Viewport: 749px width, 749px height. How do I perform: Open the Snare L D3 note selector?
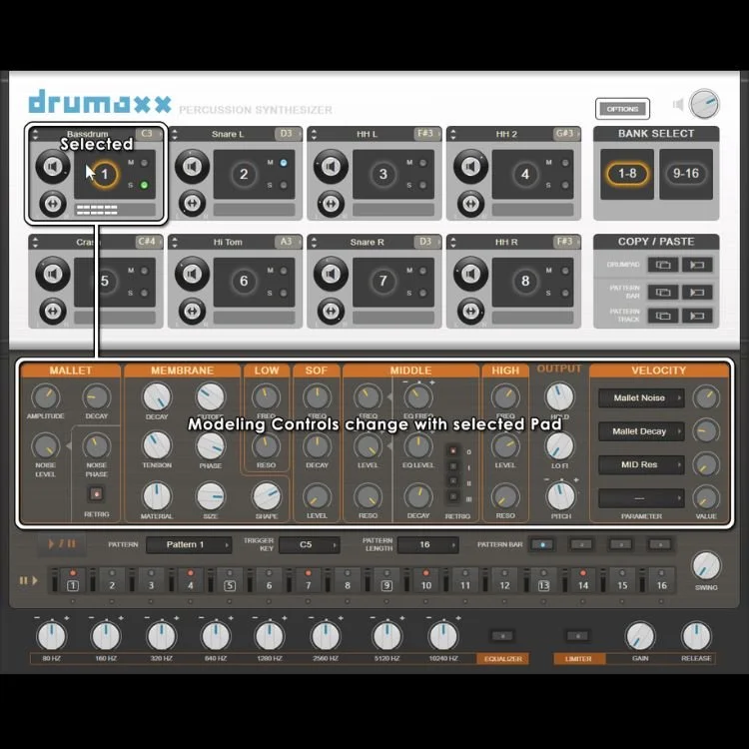[287, 134]
